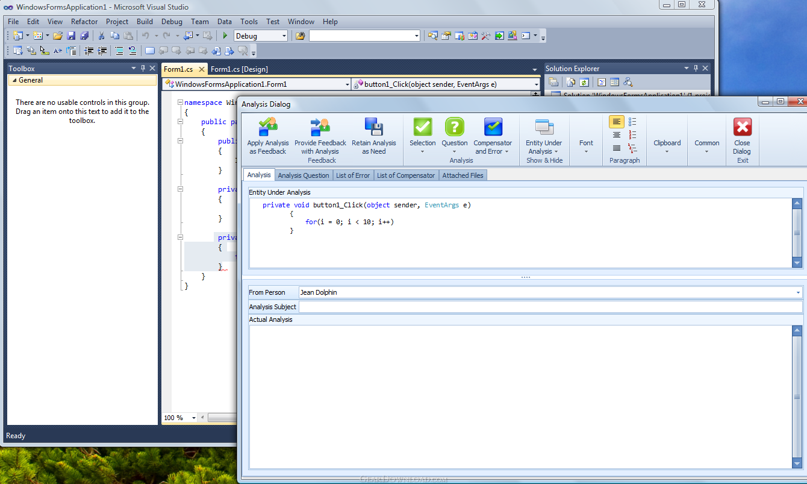This screenshot has width=807, height=484.
Task: Click Copy icon in Visual Studio toolbar
Action: click(x=114, y=36)
